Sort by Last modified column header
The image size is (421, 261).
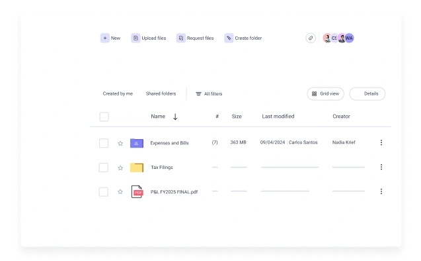(x=278, y=117)
